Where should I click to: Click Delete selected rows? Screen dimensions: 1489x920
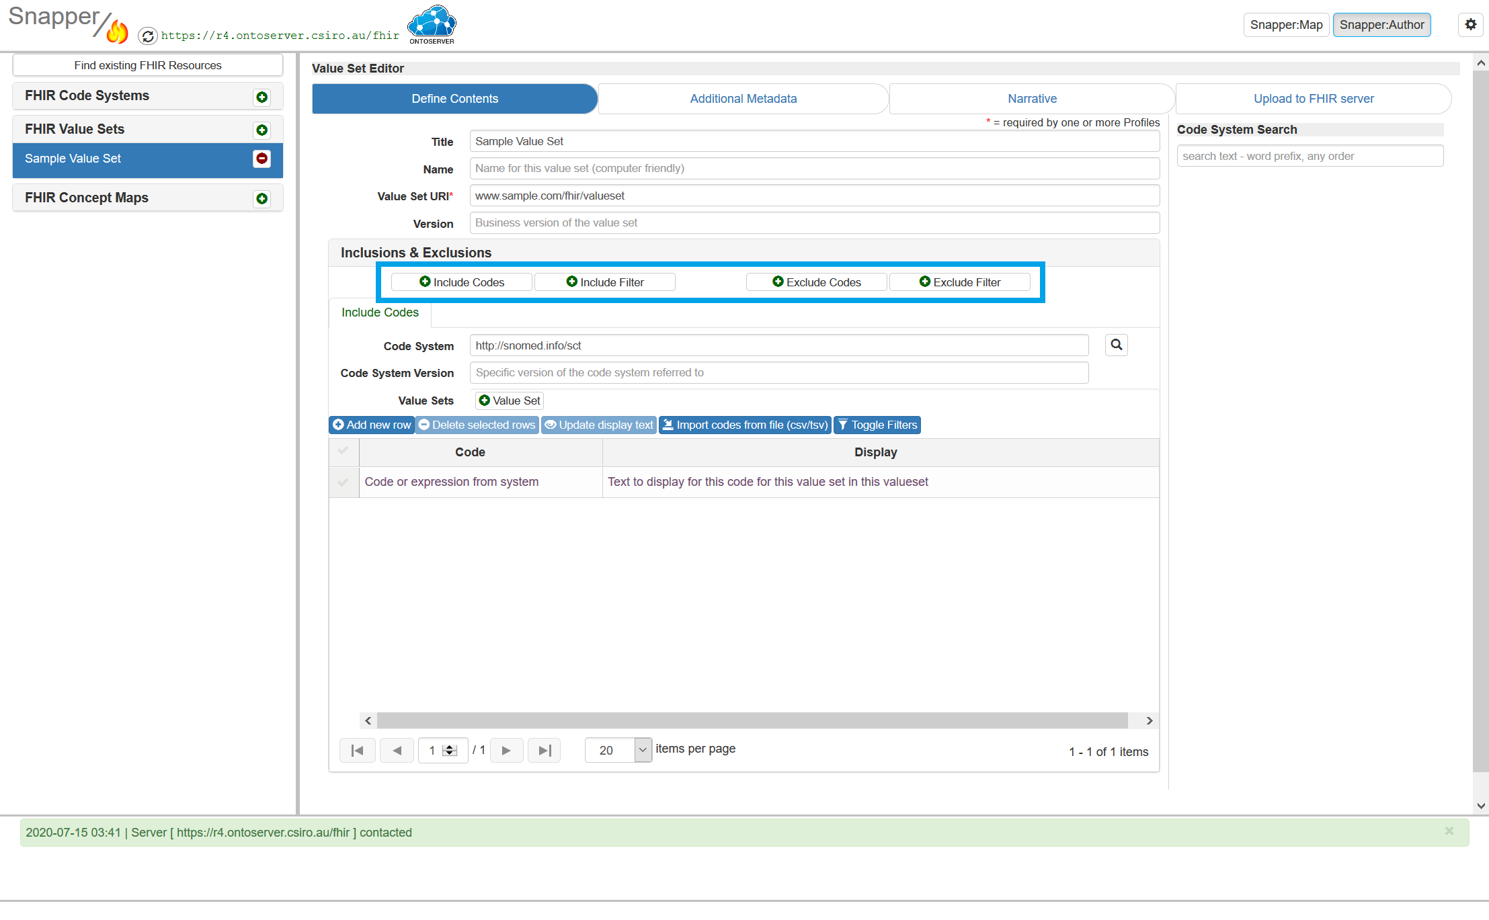click(477, 425)
